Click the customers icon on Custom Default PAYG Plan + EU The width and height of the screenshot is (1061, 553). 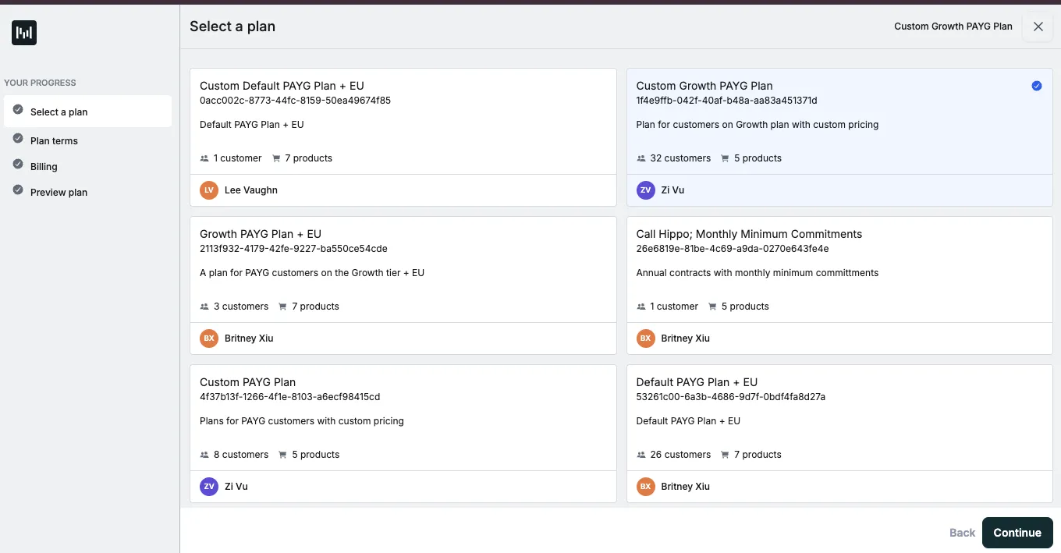(204, 158)
